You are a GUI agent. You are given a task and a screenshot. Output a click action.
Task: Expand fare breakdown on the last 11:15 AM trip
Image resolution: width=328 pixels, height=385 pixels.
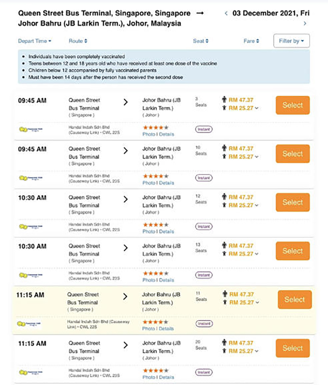coord(256,351)
